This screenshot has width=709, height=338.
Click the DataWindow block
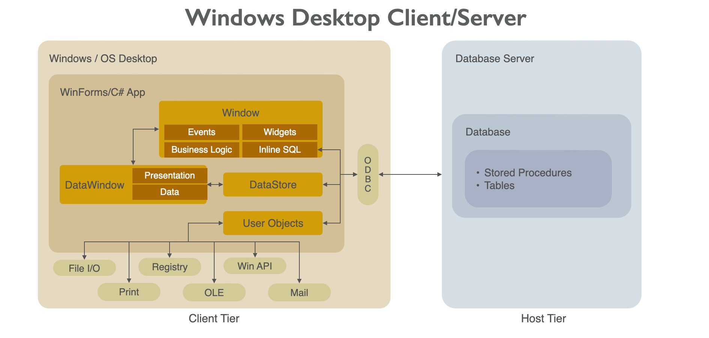point(95,185)
